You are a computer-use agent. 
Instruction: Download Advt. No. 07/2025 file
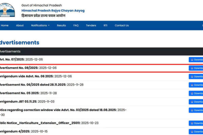pos(196,60)
